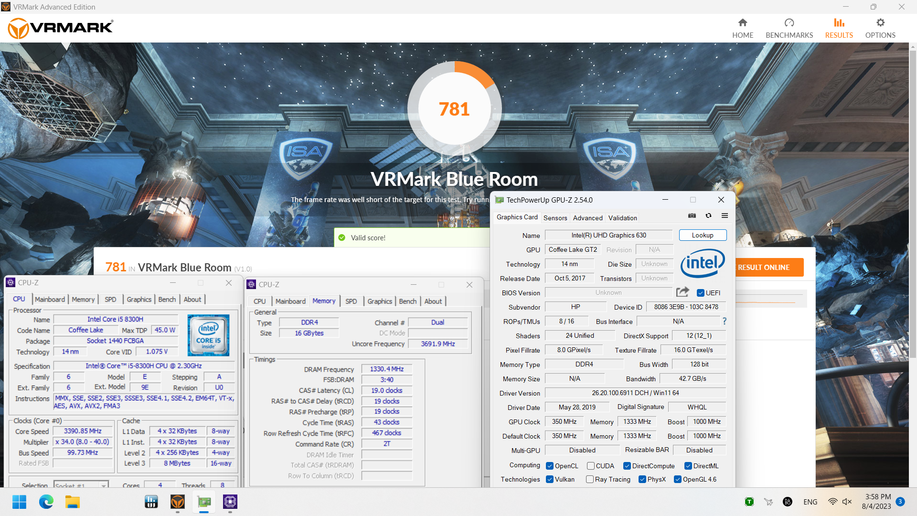Refresh GPU-Z data
Screen dimensions: 917x516
(708, 216)
